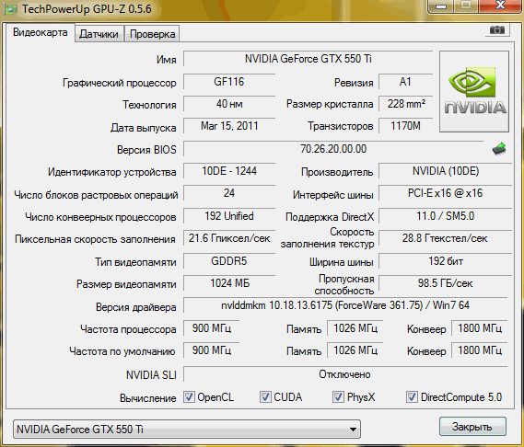Open the GPU selection dropdown
The height and width of the screenshot is (447, 524).
click(x=187, y=429)
